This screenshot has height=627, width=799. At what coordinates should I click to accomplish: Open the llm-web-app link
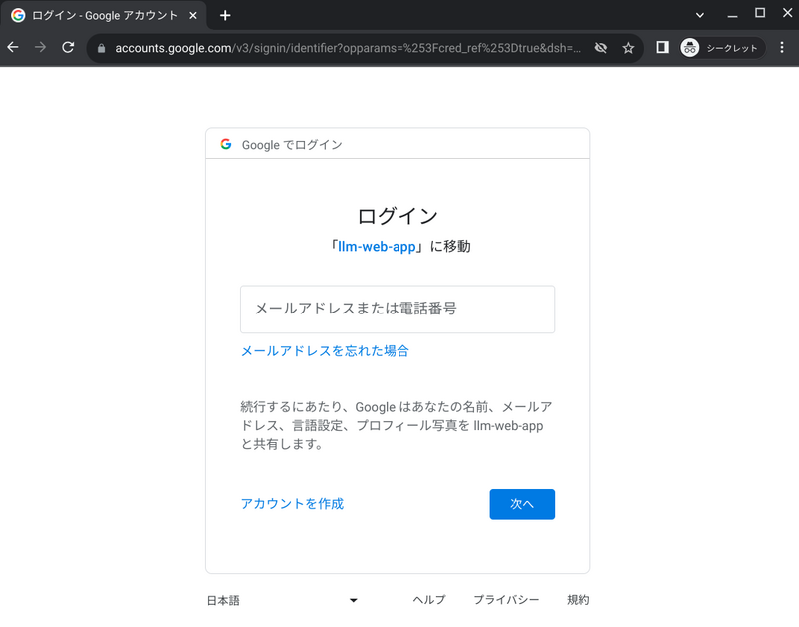click(x=377, y=246)
